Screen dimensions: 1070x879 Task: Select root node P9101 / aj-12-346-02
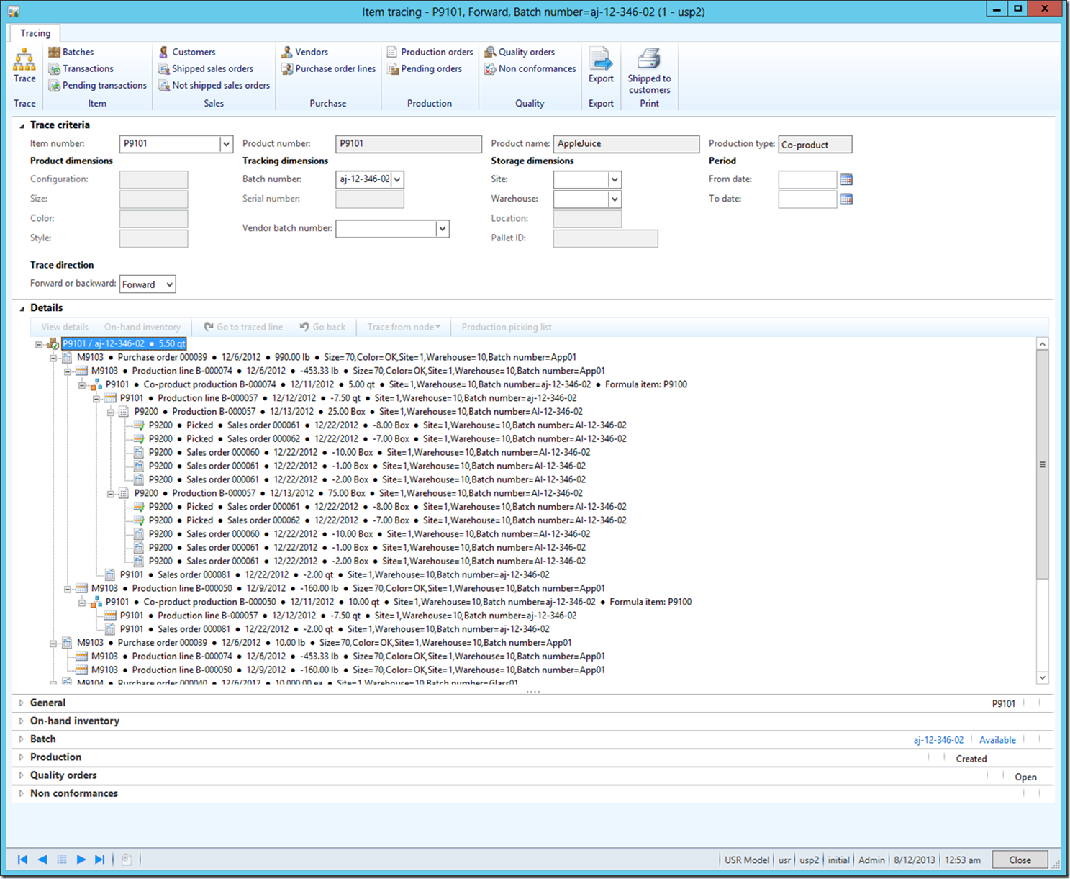click(x=124, y=343)
